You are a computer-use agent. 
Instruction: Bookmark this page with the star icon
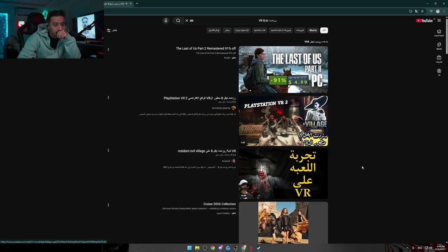pyautogui.click(x=422, y=11)
